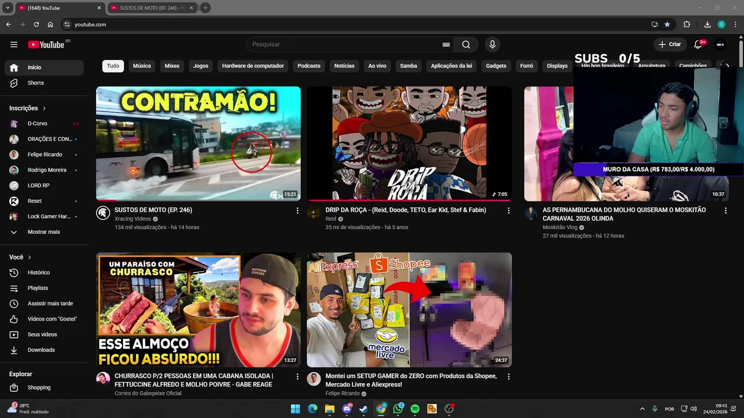This screenshot has width=744, height=418.
Task: Open Shopping under Explorar
Action: [44, 388]
